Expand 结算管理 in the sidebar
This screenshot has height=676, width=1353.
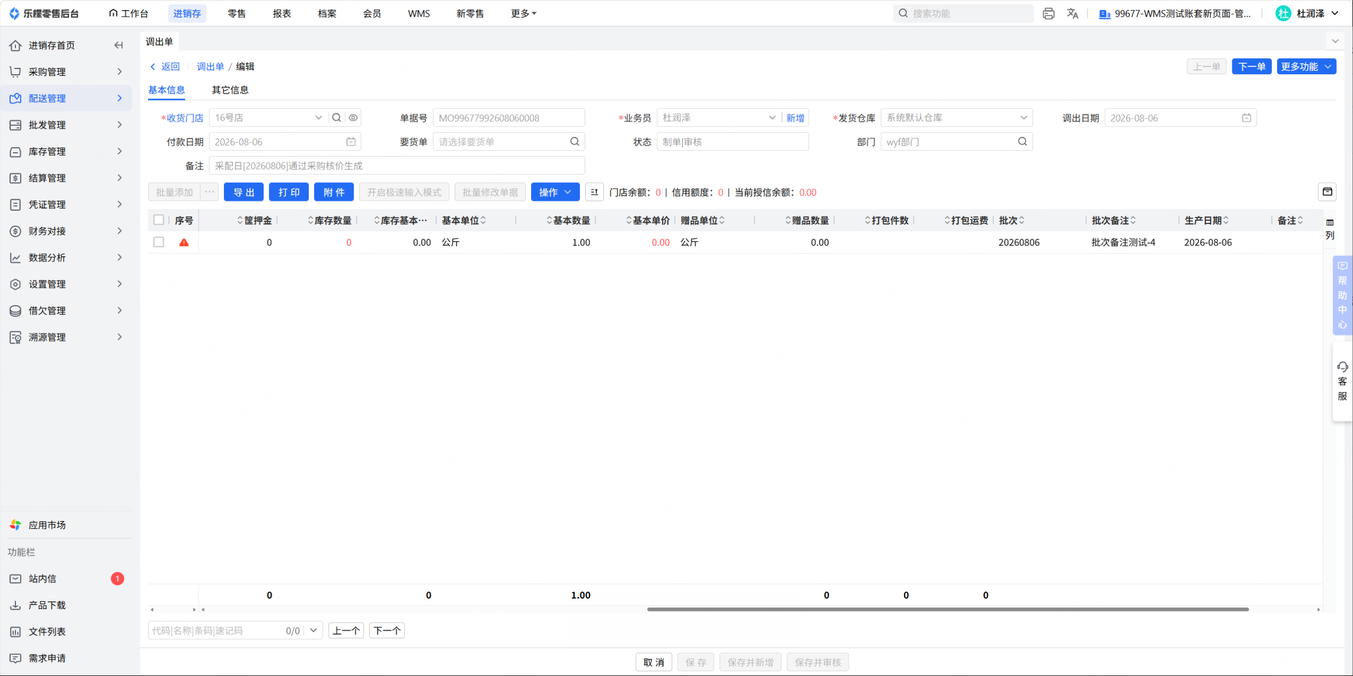[x=66, y=178]
